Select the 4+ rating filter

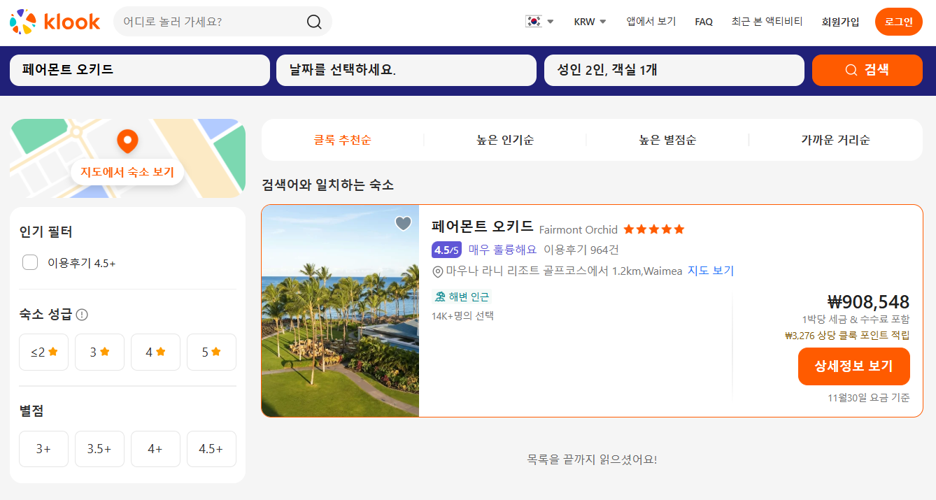tap(155, 449)
